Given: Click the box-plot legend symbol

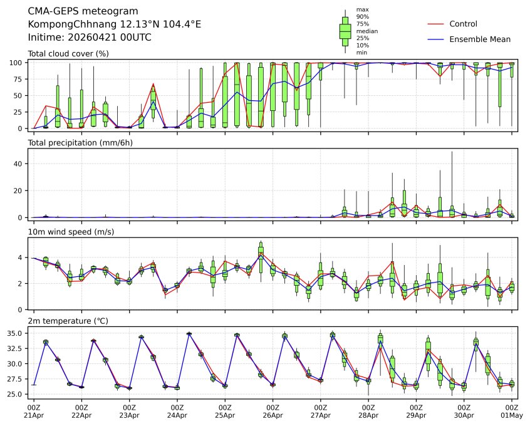Looking at the screenshot, I should tap(345, 31).
